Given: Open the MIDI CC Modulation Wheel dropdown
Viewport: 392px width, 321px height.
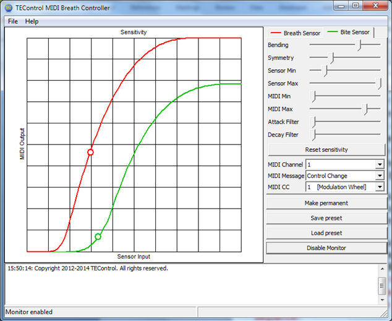Looking at the screenshot, I should (x=380, y=187).
